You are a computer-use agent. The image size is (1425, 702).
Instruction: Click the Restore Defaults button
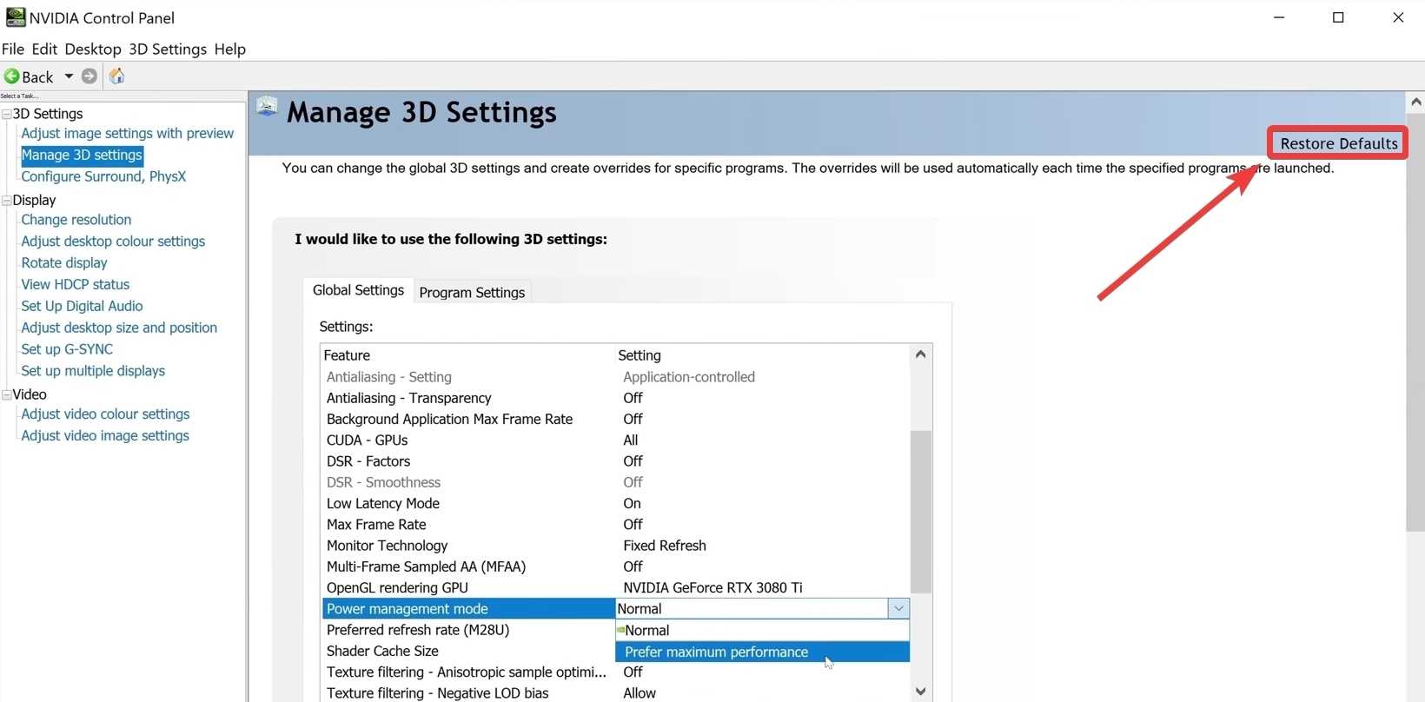click(x=1338, y=143)
